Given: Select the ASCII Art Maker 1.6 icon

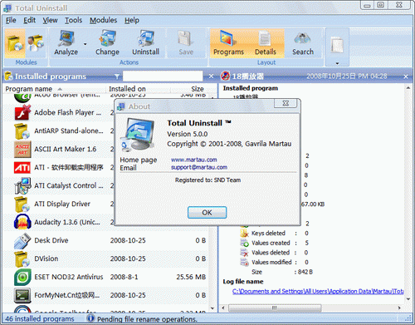Looking at the screenshot, I should pyautogui.click(x=22, y=150).
